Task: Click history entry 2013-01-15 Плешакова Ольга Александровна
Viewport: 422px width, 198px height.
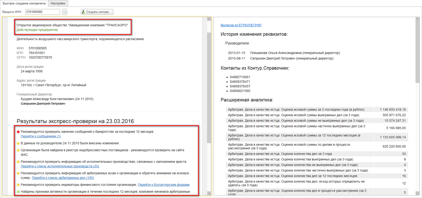Action: [284, 53]
